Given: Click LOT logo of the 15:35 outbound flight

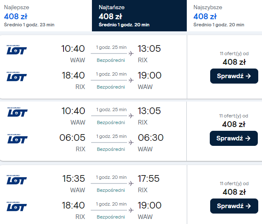Looking at the screenshot, I should 17,180.
